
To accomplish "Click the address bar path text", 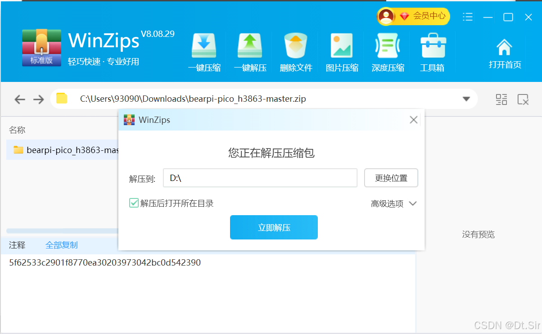I will tap(193, 99).
